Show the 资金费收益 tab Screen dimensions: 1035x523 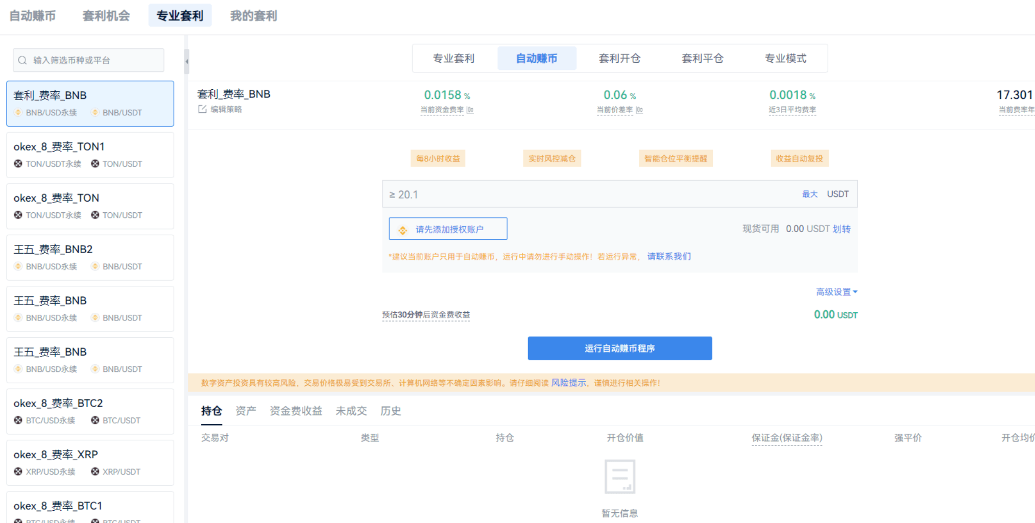[x=296, y=411]
